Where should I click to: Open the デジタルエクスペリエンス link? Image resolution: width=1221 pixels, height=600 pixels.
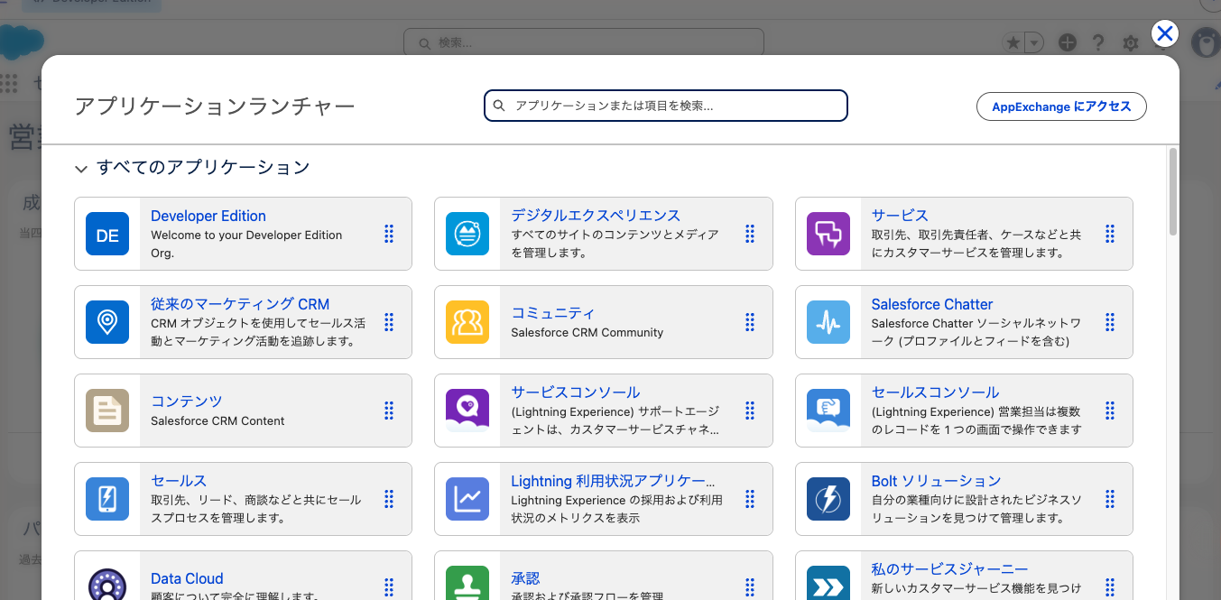596,216
